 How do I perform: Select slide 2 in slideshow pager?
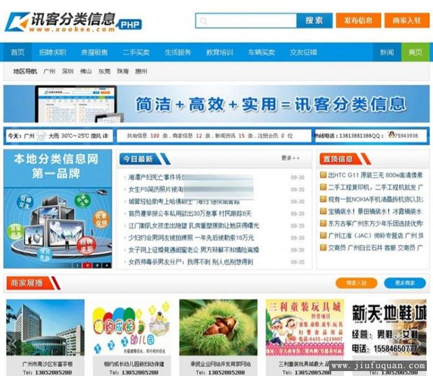click(x=87, y=265)
